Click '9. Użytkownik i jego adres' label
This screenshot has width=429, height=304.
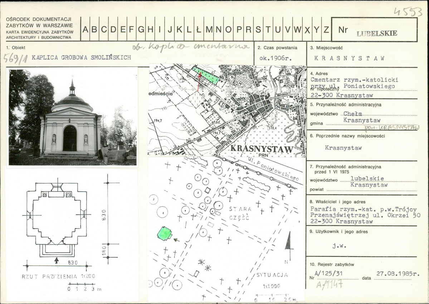point(339,231)
